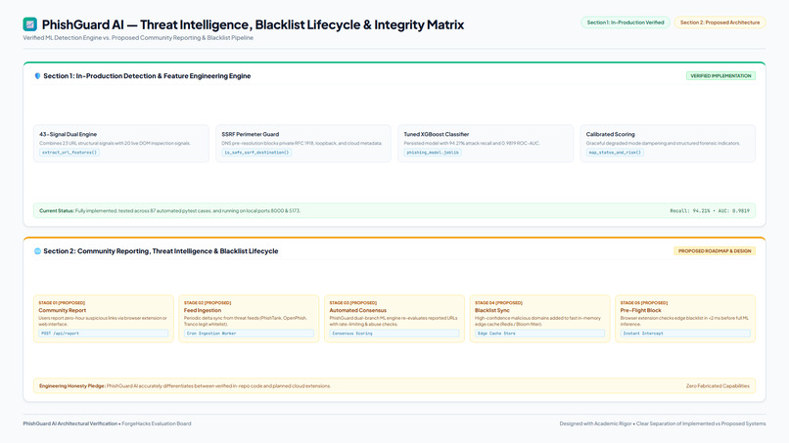
Task: Click the Edge Cache Store code field
Action: point(540,333)
